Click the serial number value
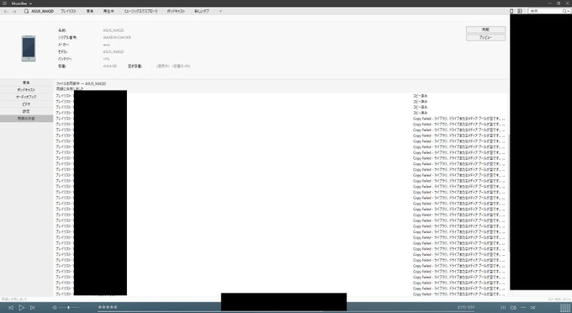 (x=117, y=38)
